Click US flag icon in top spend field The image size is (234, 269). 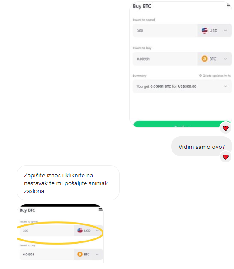(204, 31)
